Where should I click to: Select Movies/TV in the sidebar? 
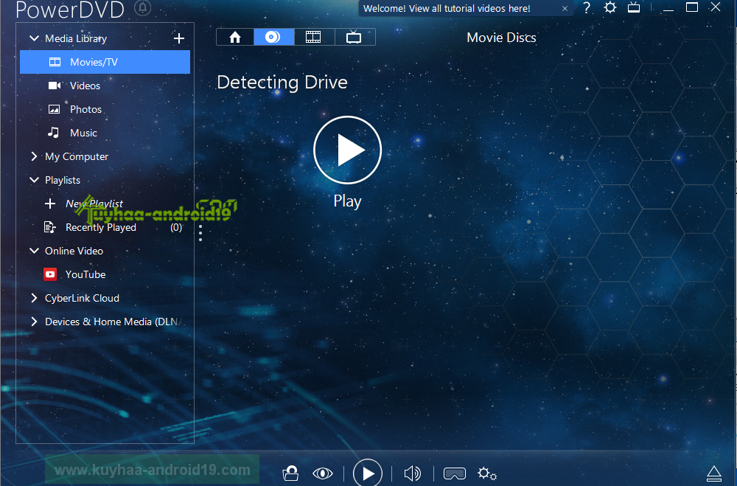click(105, 62)
